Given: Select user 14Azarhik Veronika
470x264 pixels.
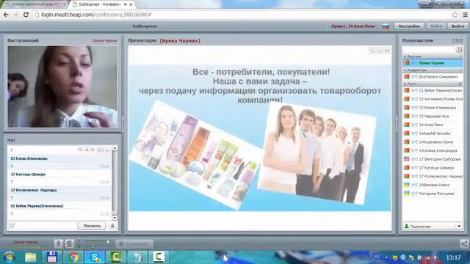Looking at the screenshot, I should coord(433,133).
